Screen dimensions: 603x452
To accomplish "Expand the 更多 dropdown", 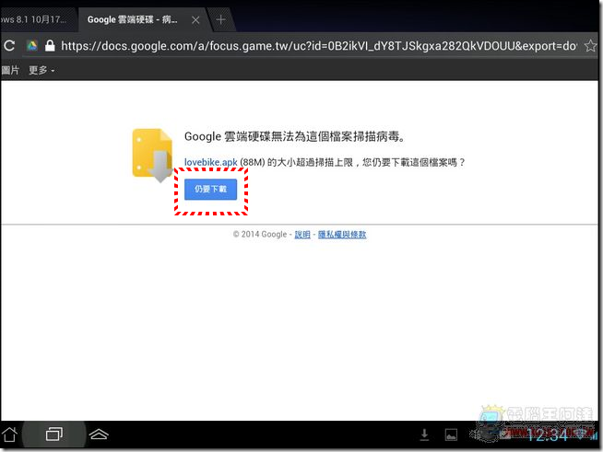I will point(41,70).
